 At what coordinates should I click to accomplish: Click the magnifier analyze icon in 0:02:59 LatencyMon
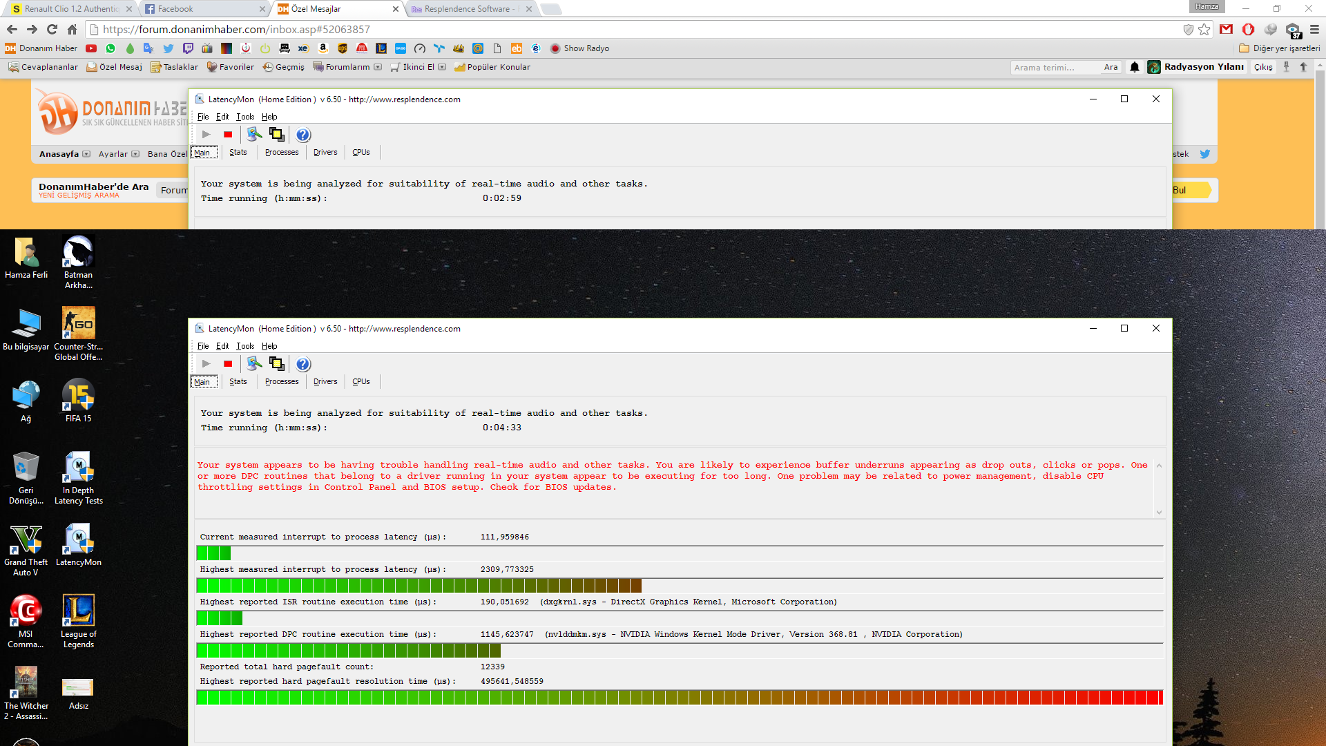(x=254, y=134)
